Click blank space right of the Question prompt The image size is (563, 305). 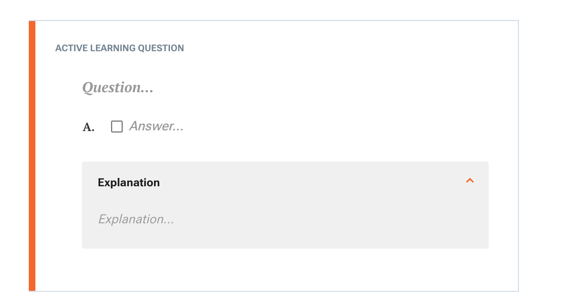320,88
